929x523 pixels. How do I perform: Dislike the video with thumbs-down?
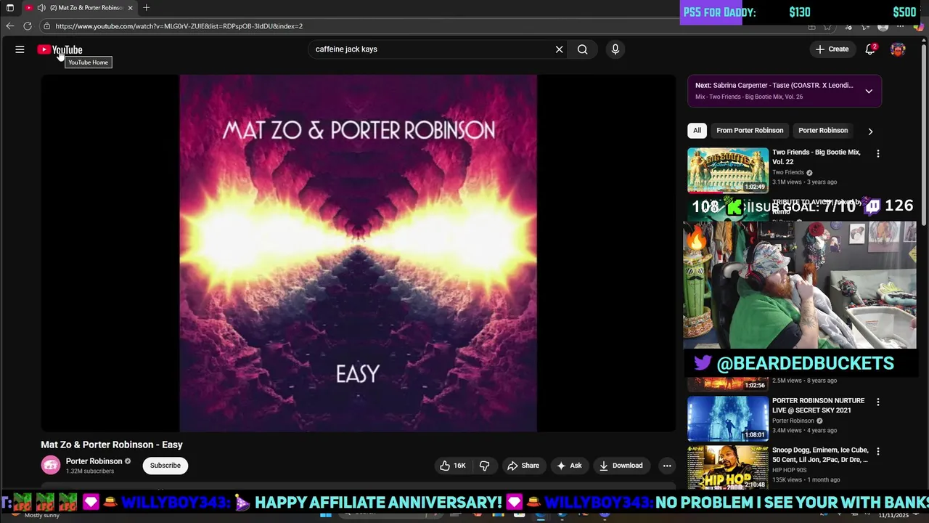[x=484, y=466]
